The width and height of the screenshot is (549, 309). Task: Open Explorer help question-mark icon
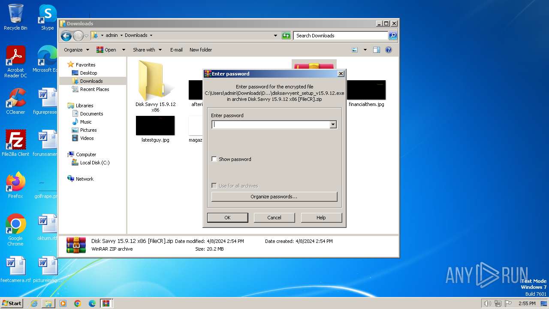[389, 50]
